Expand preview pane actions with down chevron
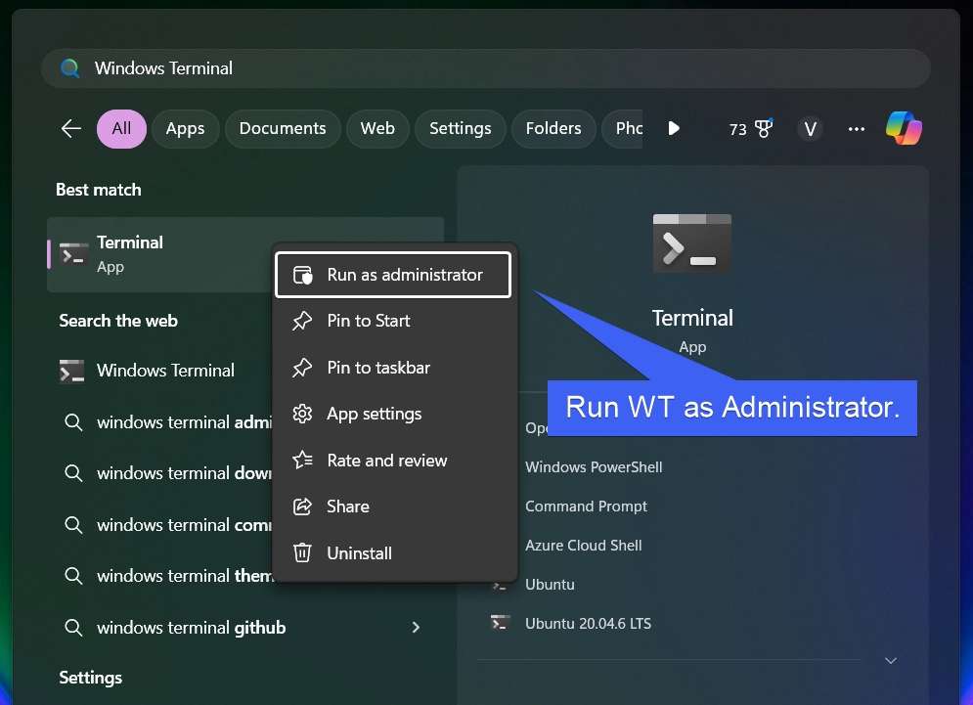The width and height of the screenshot is (973, 705). [x=891, y=660]
